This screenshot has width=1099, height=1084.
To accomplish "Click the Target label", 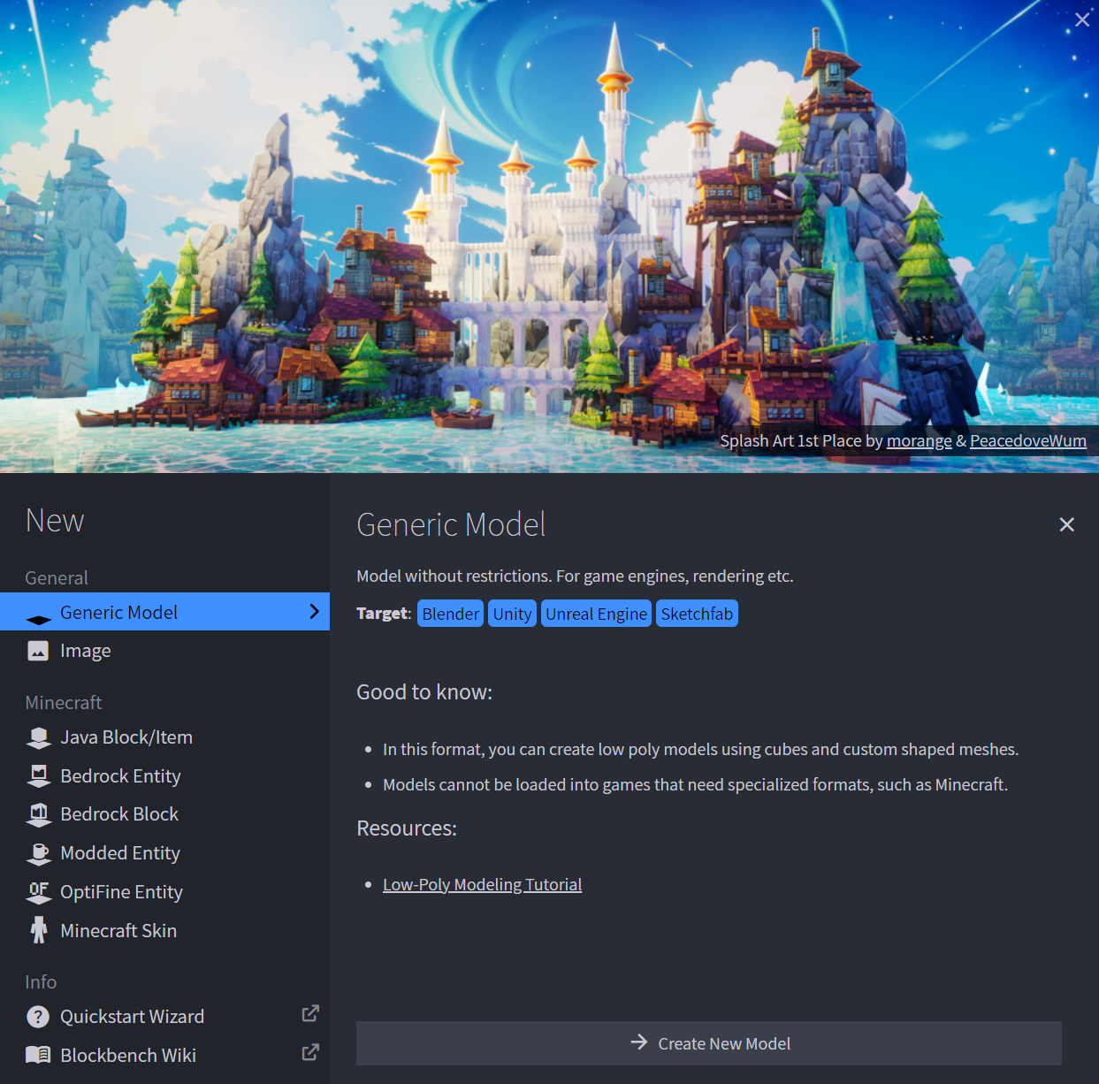I will point(384,614).
